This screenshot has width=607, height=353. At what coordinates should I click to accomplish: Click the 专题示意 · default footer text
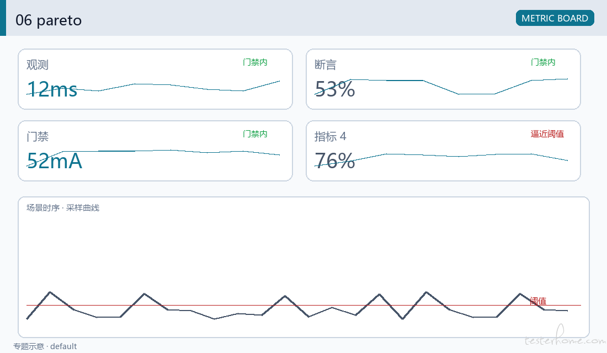[x=45, y=346]
